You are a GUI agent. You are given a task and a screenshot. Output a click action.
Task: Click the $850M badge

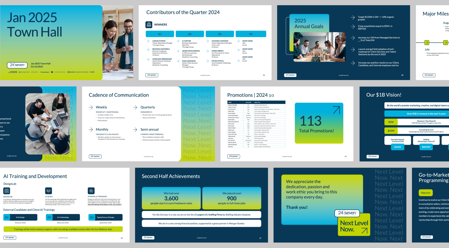coord(426,147)
